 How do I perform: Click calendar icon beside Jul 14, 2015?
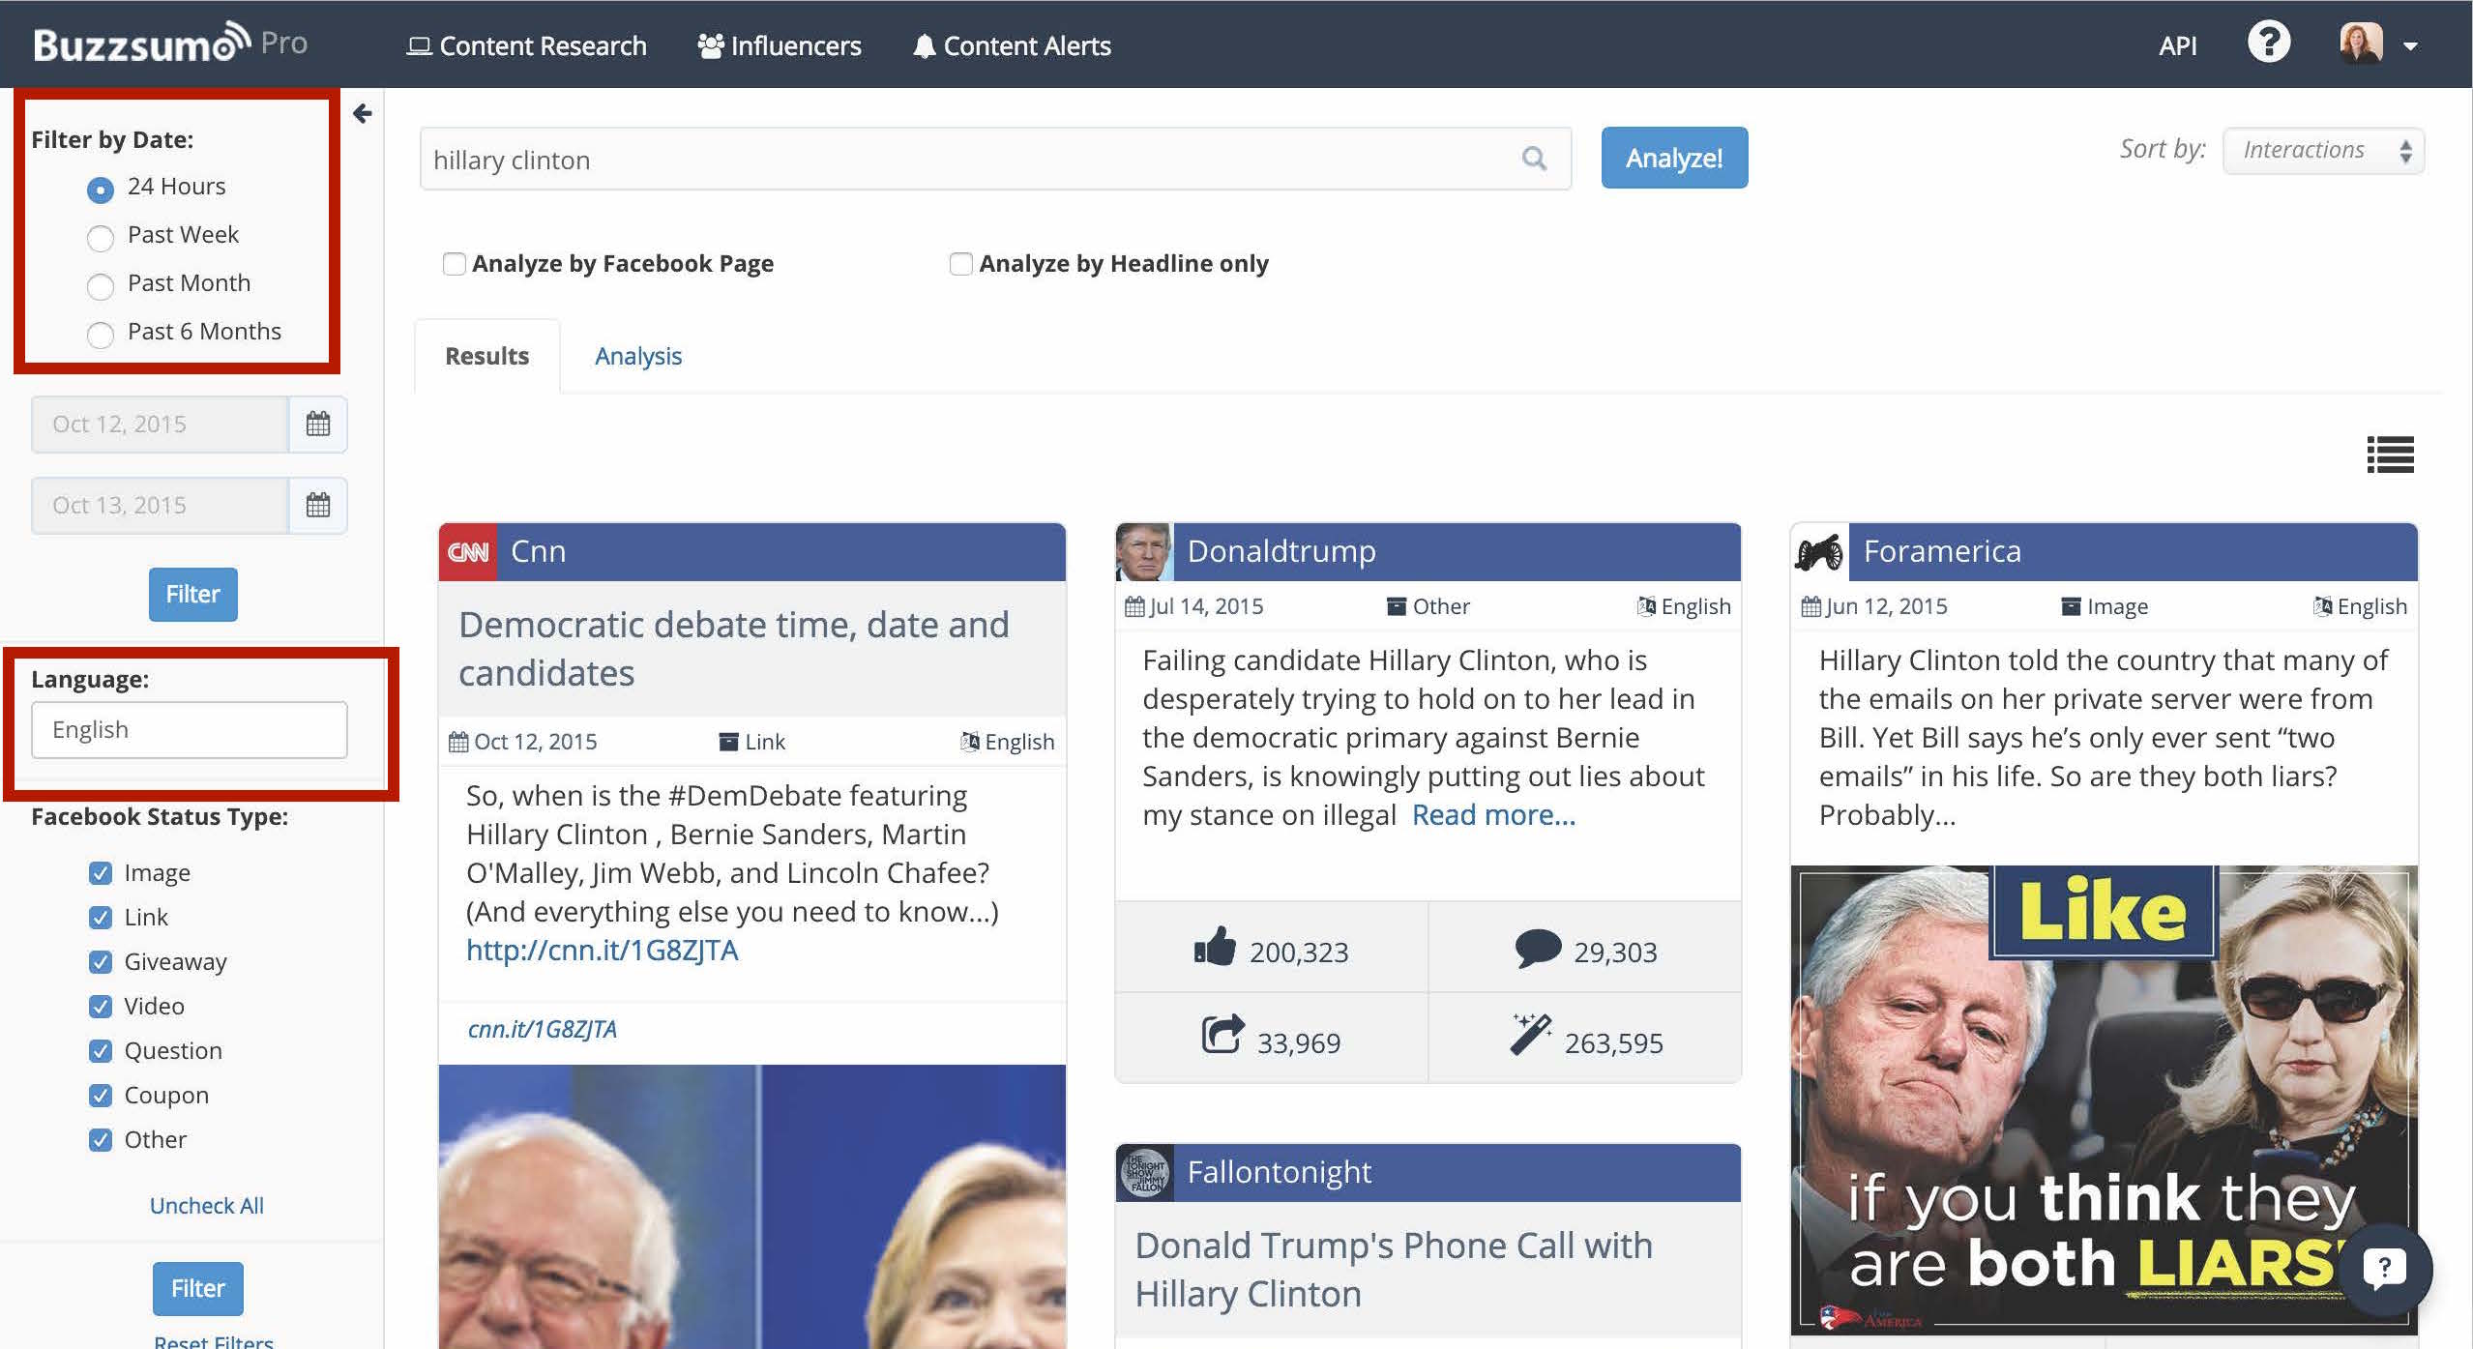[x=1134, y=606]
